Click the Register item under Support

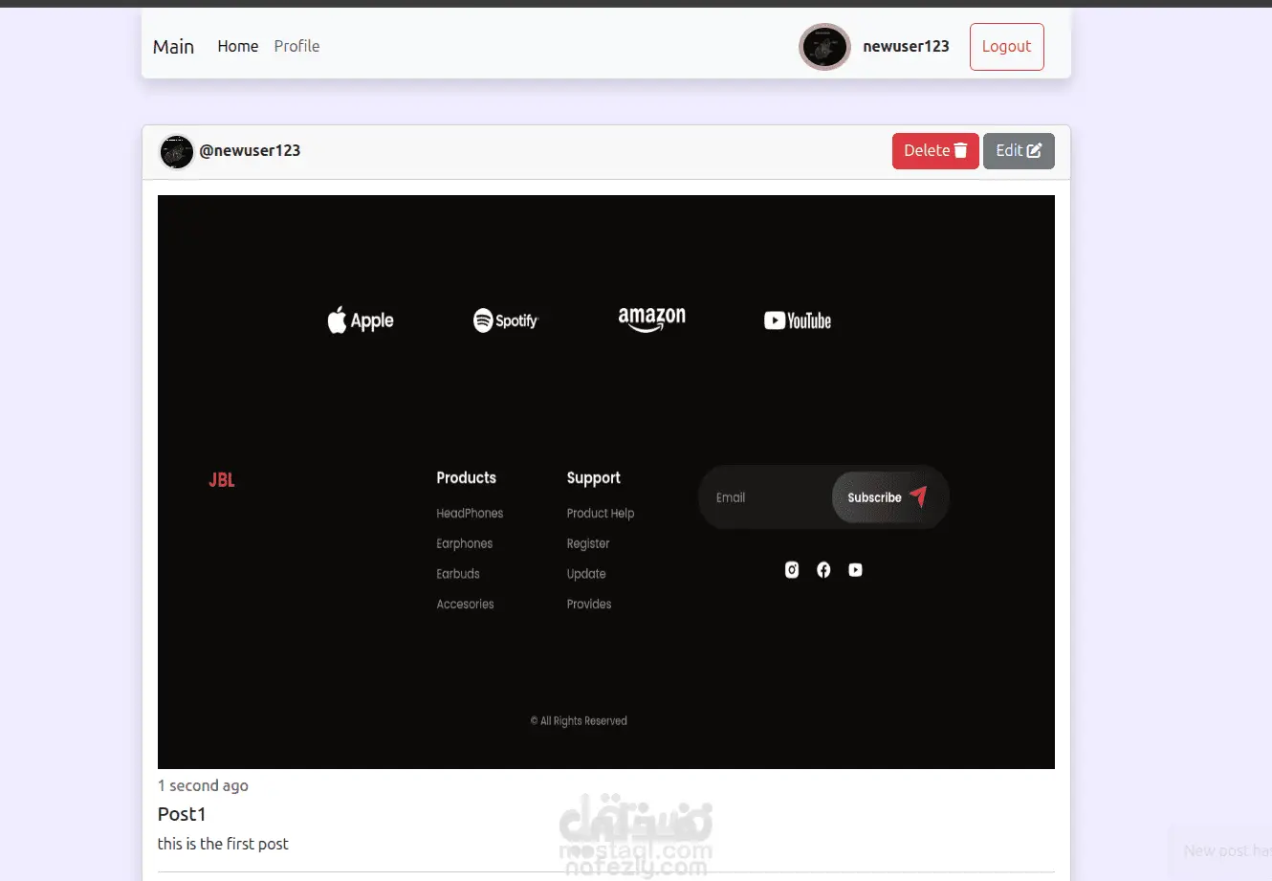[x=588, y=543]
